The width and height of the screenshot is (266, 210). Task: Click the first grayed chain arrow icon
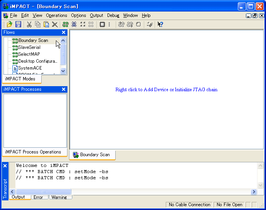pyautogui.click(x=121, y=24)
